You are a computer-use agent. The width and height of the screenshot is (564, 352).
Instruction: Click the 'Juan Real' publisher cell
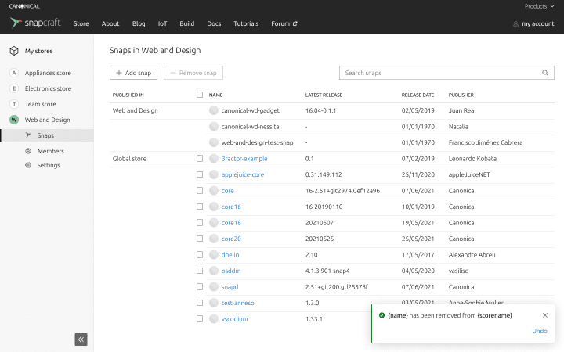[x=462, y=110]
